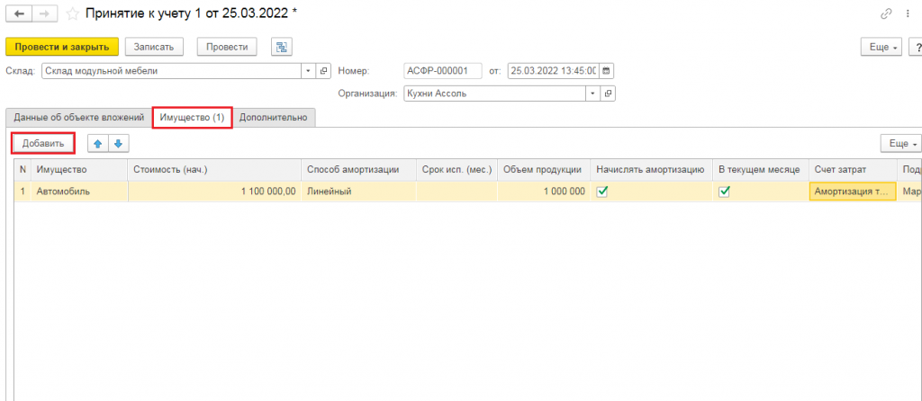Image resolution: width=922 pixels, height=401 pixels.
Task: Open the Склад record with open icon
Action: point(323,71)
